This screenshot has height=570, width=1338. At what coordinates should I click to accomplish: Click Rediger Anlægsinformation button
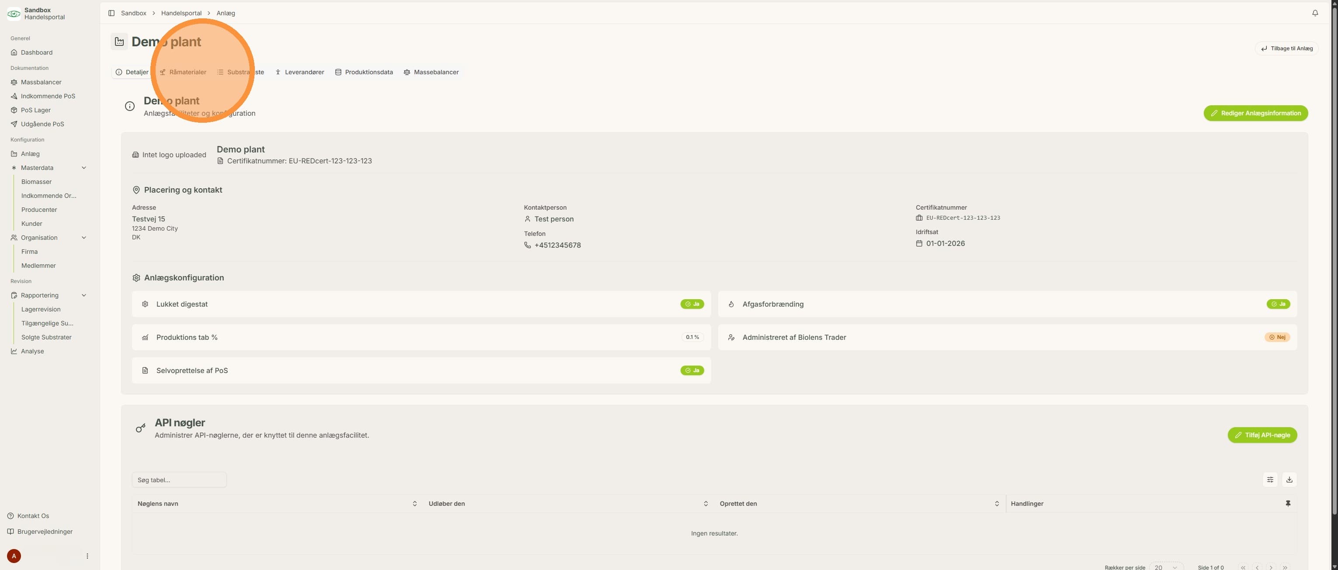tap(1255, 113)
